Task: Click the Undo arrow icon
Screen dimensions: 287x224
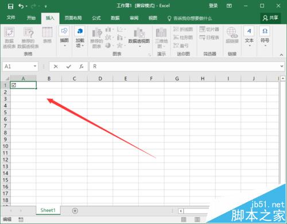Action: pos(21,6)
